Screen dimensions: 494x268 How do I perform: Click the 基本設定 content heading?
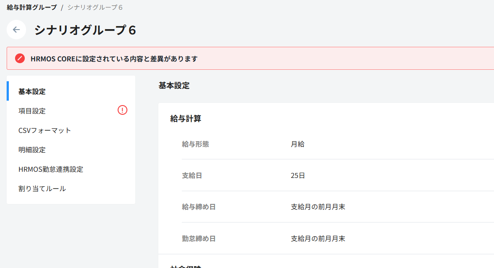[174, 86]
